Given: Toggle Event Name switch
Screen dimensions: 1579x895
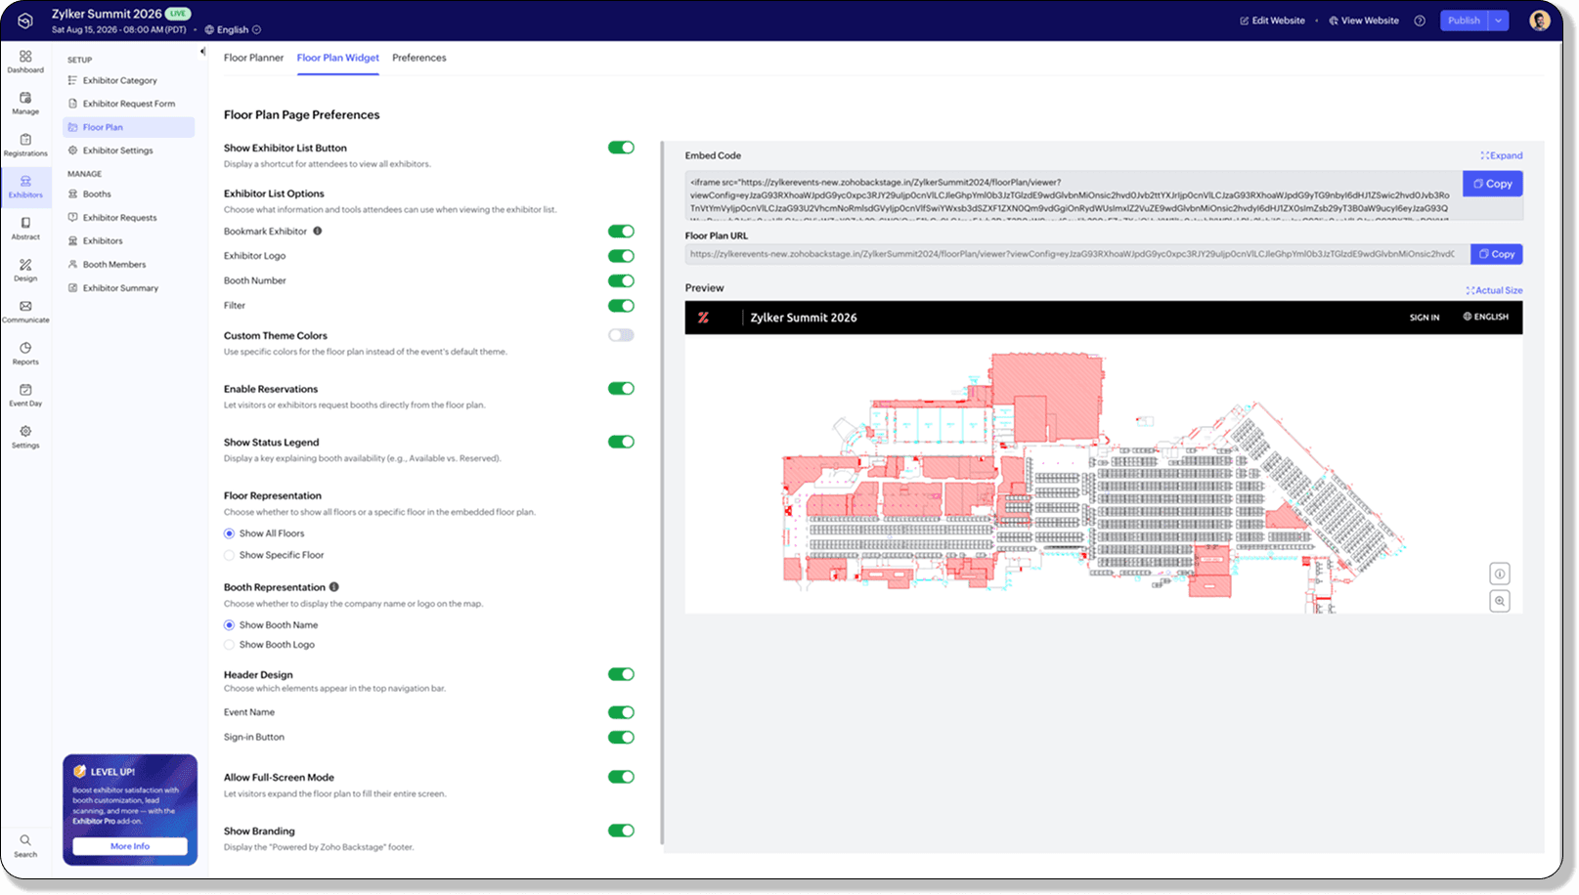Looking at the screenshot, I should click(x=621, y=712).
